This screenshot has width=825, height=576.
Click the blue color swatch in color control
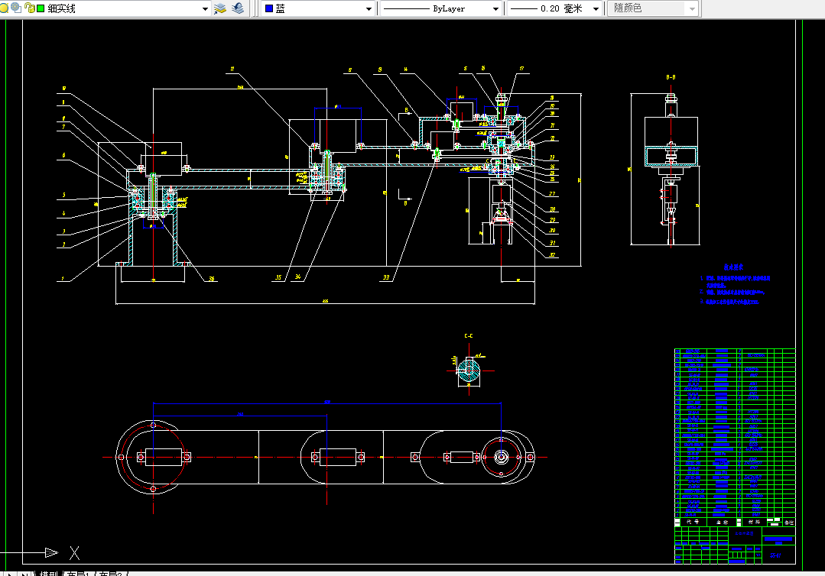click(x=268, y=8)
